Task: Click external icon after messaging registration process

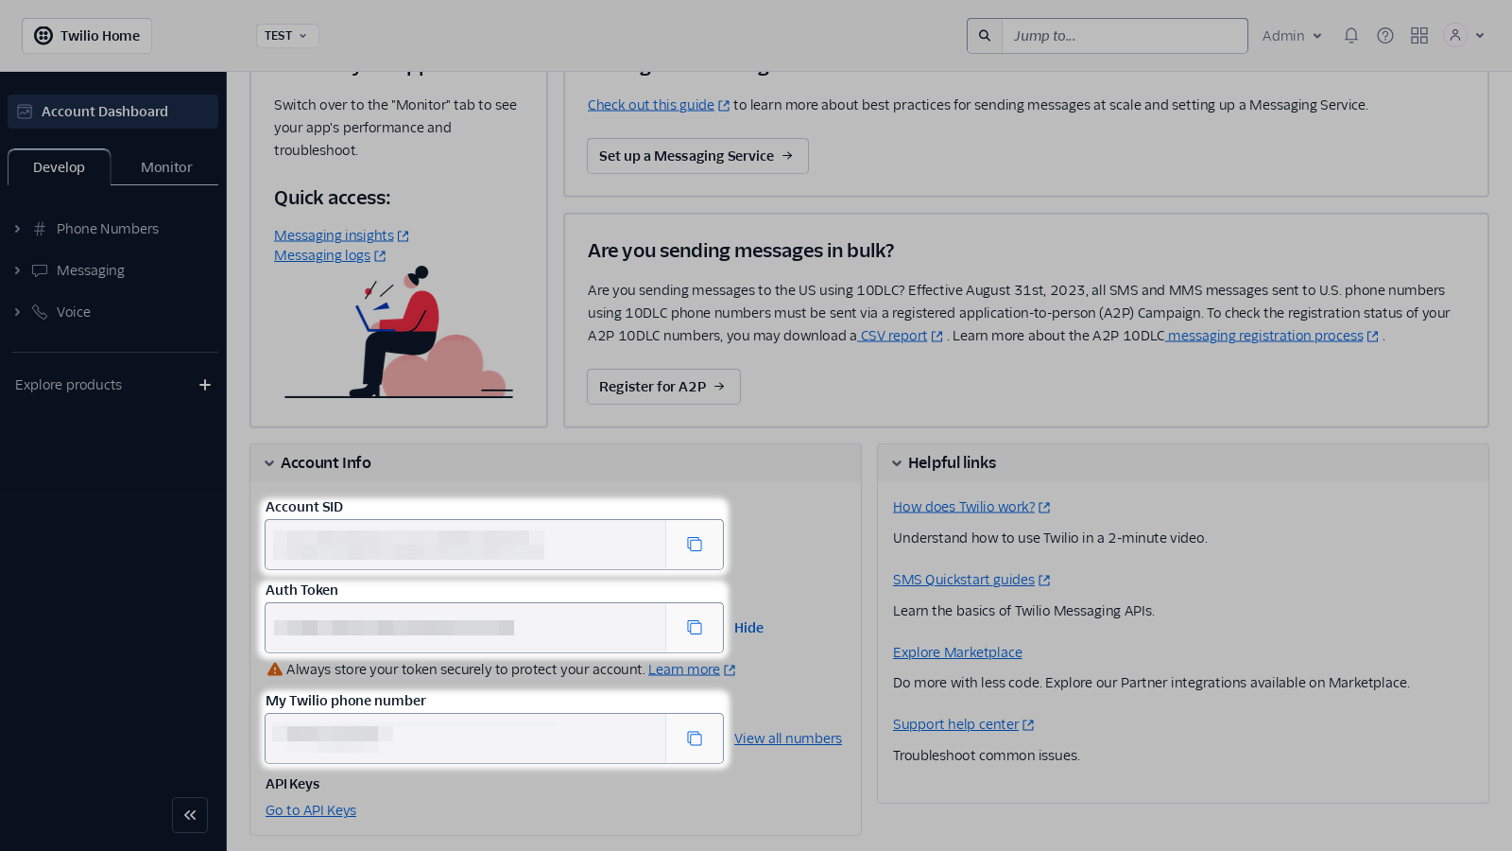Action: [x=1373, y=337]
